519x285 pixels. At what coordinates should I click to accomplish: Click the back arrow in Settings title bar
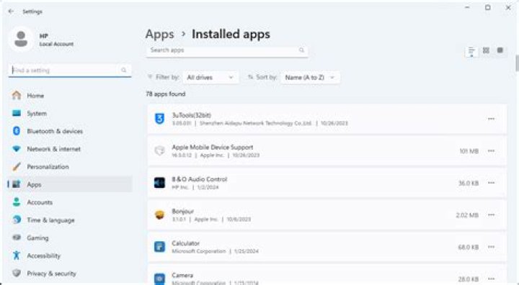click(x=11, y=12)
